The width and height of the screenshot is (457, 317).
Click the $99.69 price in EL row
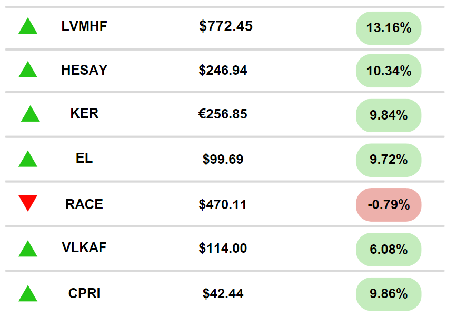point(223,159)
